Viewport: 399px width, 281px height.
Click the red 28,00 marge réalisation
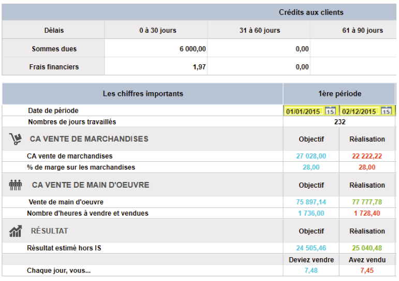(367, 167)
